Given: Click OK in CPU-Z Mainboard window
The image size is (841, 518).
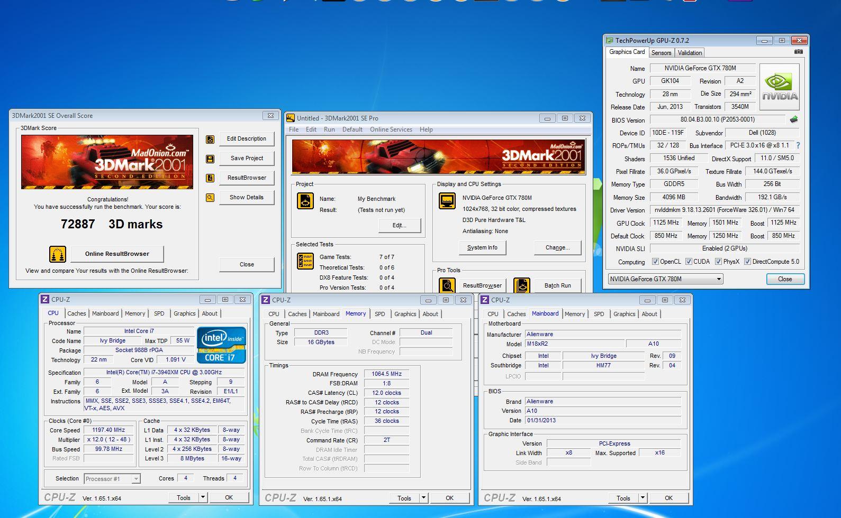Looking at the screenshot, I should coord(668,498).
